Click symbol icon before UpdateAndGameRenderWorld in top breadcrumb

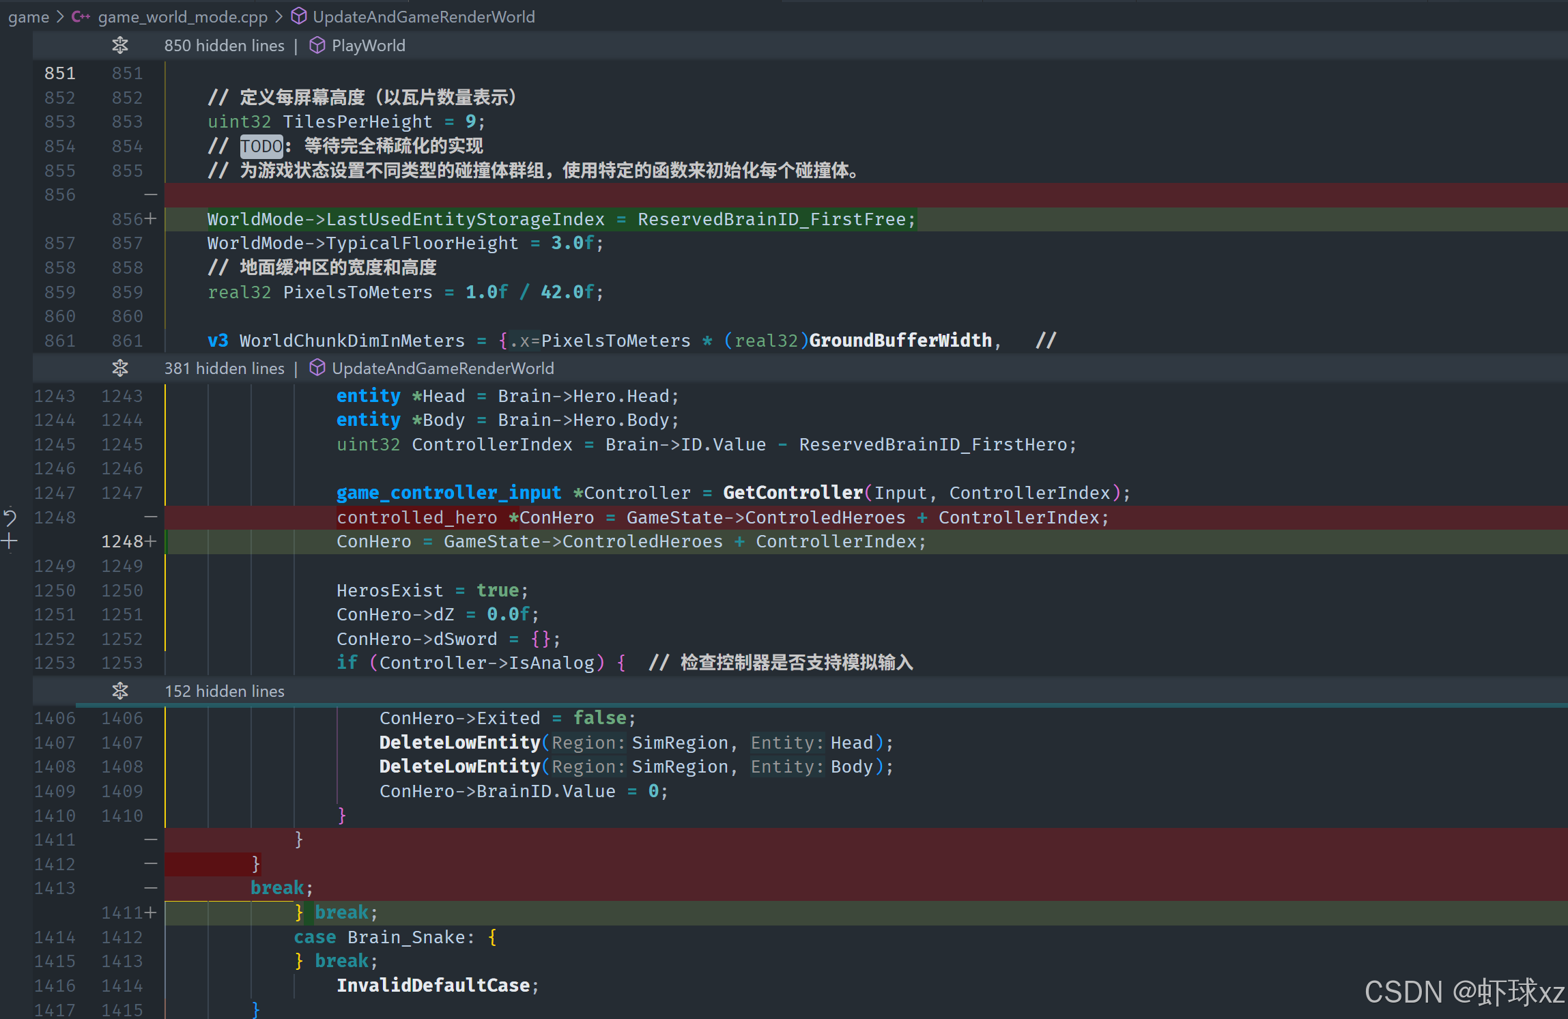tap(298, 16)
